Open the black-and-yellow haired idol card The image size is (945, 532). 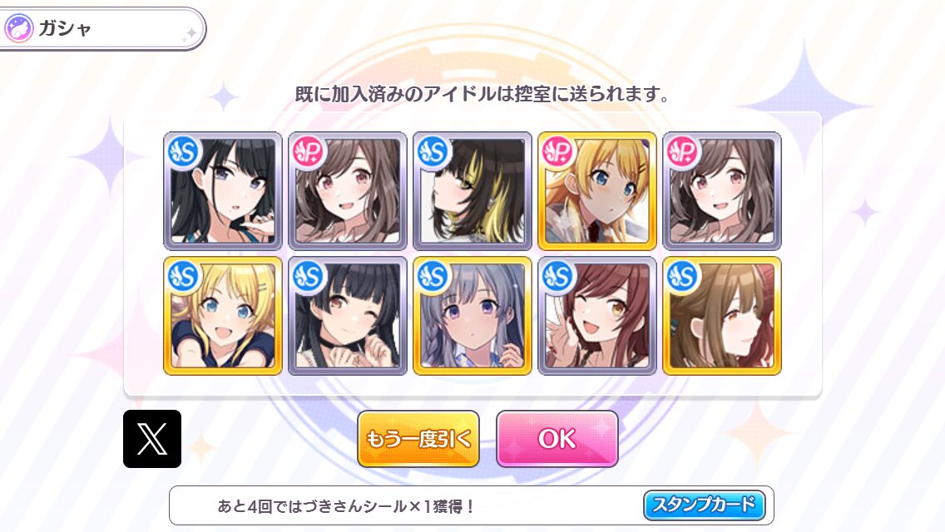(x=472, y=191)
